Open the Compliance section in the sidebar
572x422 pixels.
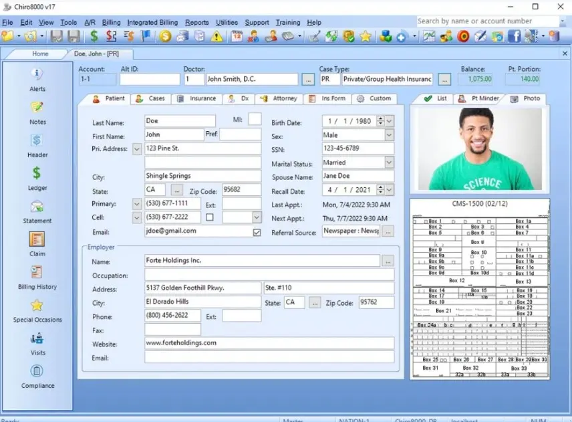37,369
